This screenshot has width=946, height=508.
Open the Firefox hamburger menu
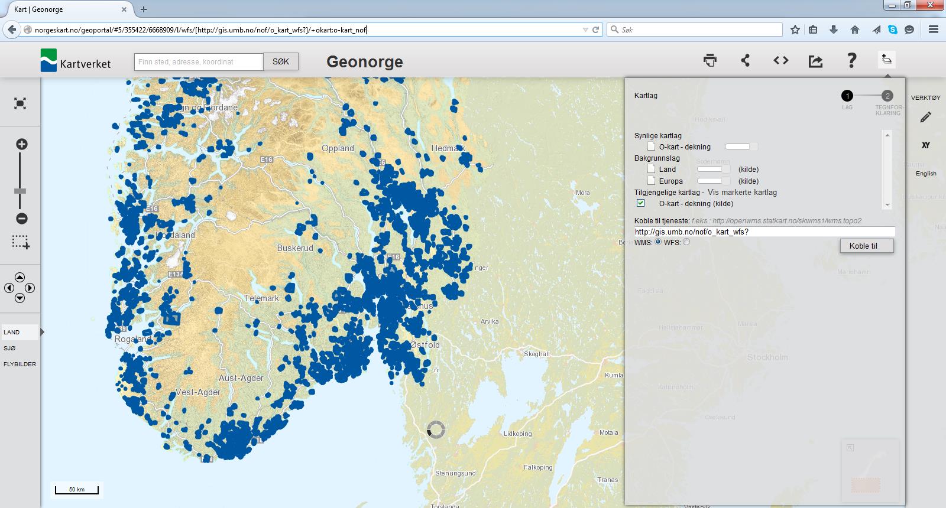pos(934,30)
